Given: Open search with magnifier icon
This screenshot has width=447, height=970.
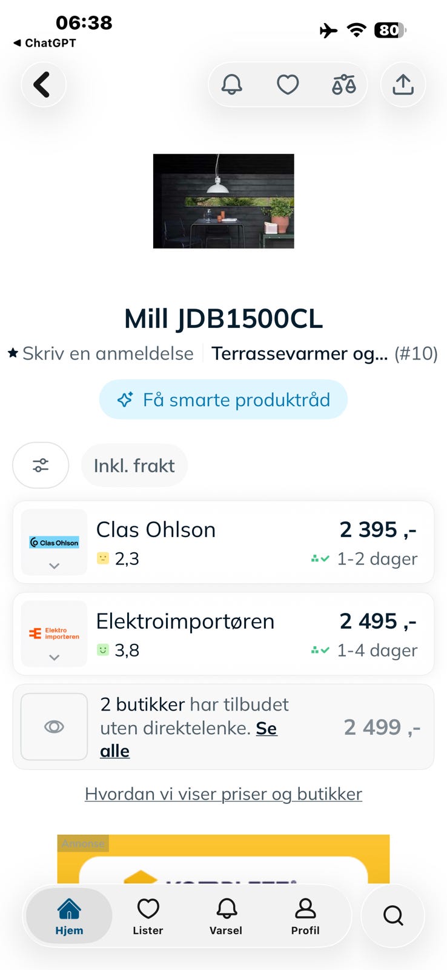Looking at the screenshot, I should click(393, 915).
